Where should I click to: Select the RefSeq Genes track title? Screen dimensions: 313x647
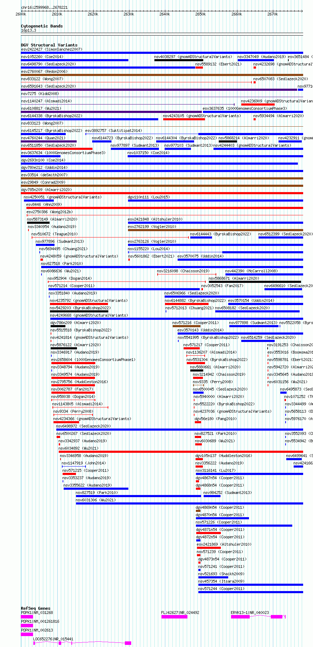(x=36, y=608)
